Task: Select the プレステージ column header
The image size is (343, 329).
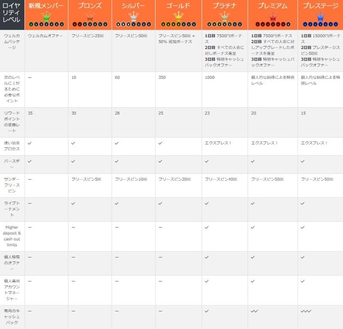Action: pos(320,15)
